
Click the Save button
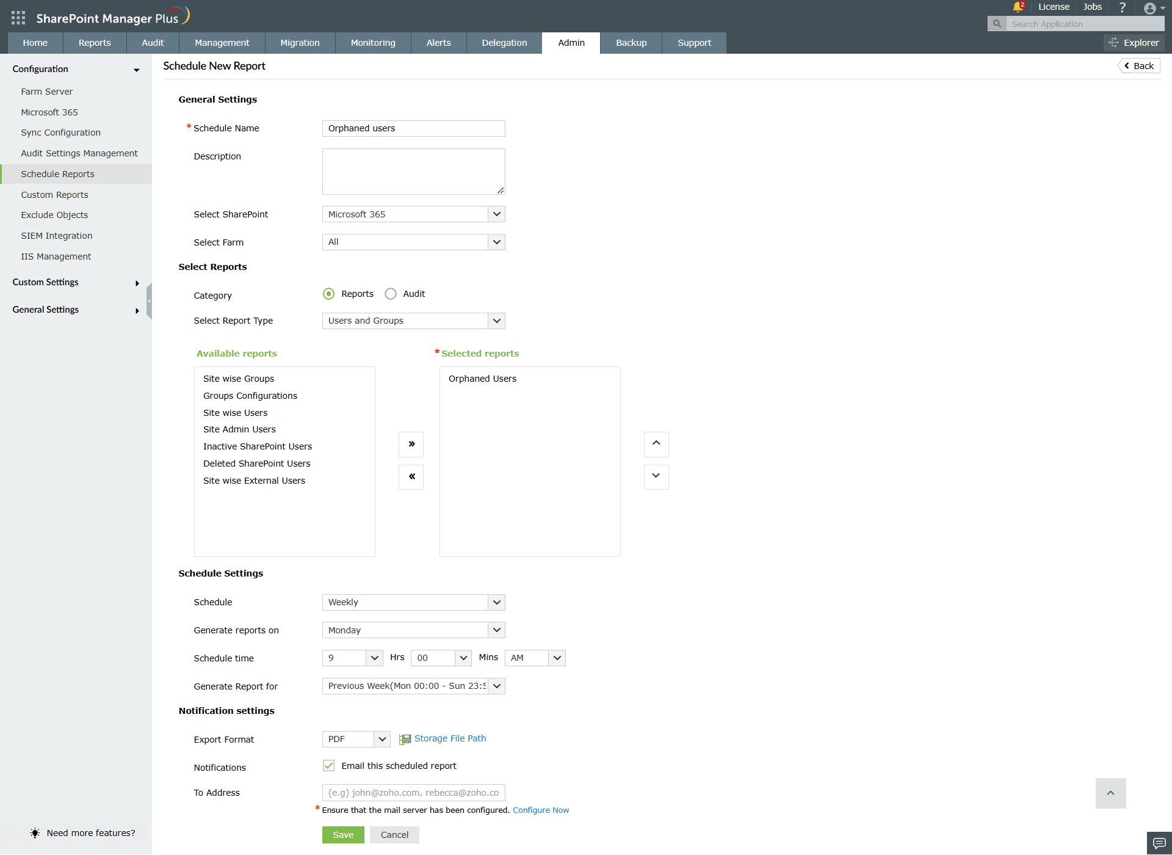pos(343,834)
